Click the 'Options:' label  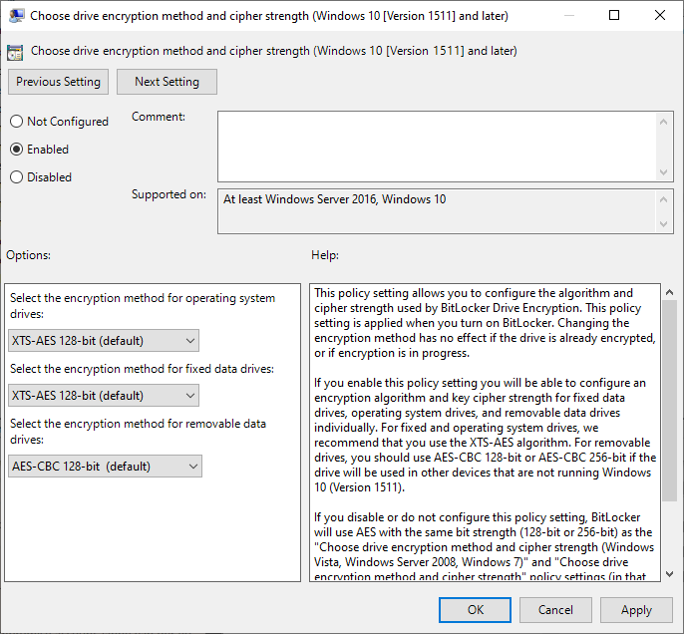coord(28,255)
